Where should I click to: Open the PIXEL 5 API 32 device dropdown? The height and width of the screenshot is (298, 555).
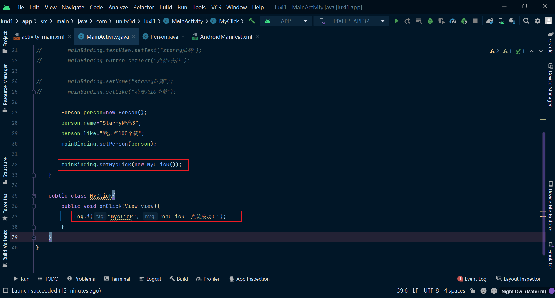352,21
